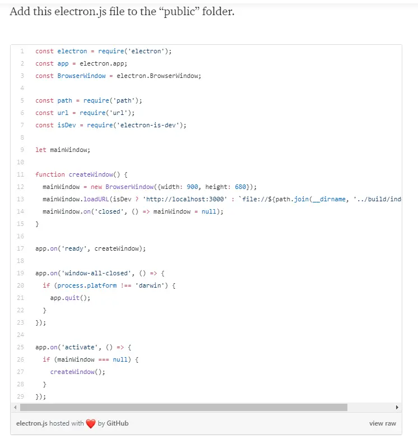This screenshot has width=418, height=448.
Task: Click 'http://localhost:3000' string
Action: [185, 199]
